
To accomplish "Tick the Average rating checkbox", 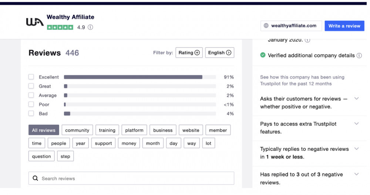I will click(31, 95).
